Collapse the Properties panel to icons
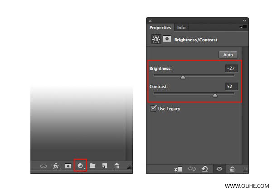This screenshot has height=191, width=272. pyautogui.click(x=245, y=21)
